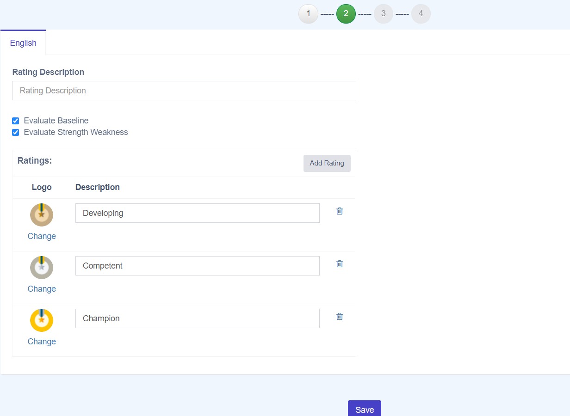
Task: Click the Champion gold medal logo
Action: [x=41, y=320]
